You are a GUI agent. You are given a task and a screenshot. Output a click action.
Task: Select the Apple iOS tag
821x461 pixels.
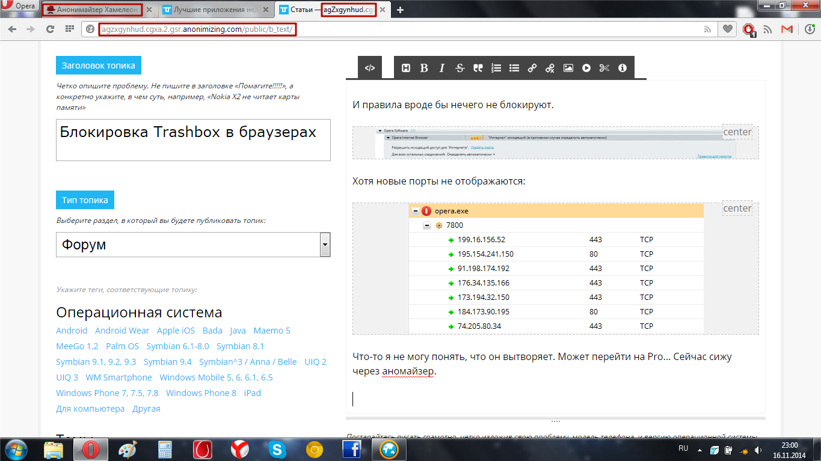coord(176,331)
